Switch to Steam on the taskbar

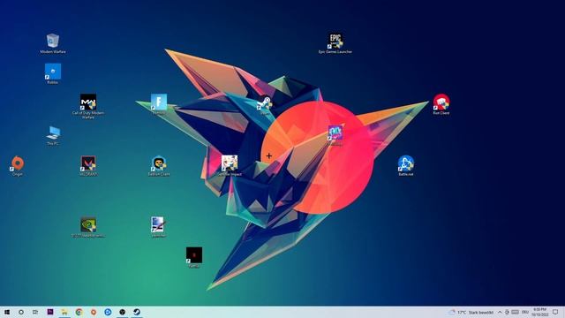tap(137, 312)
